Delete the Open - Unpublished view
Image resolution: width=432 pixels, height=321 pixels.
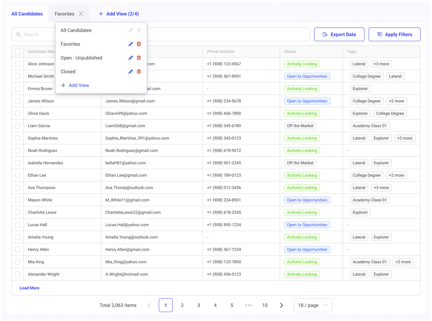tap(139, 58)
